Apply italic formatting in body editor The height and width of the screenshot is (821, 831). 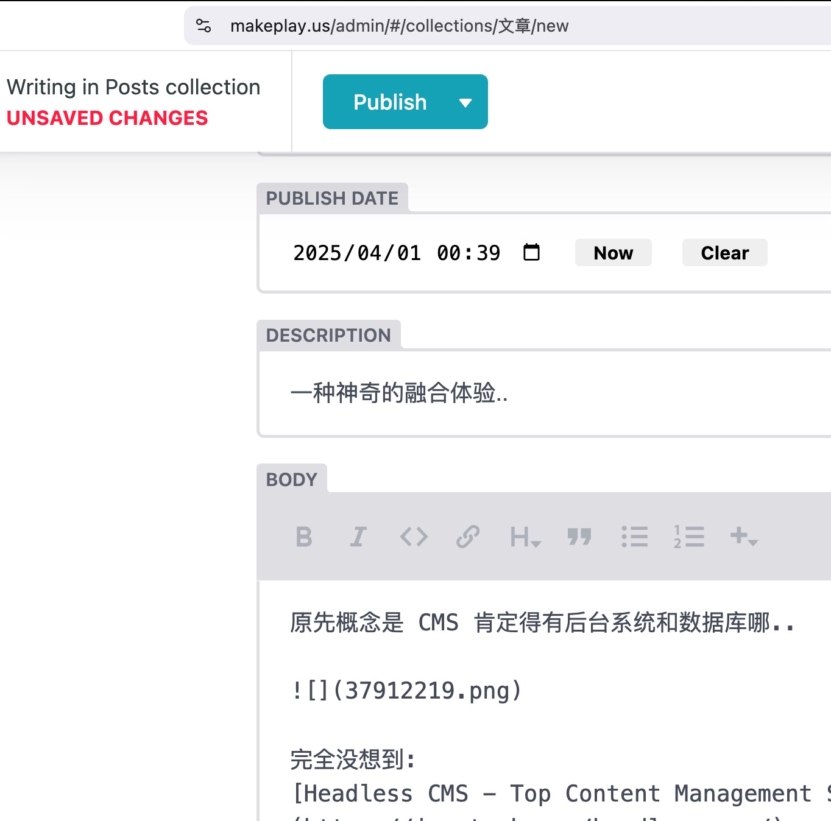358,537
